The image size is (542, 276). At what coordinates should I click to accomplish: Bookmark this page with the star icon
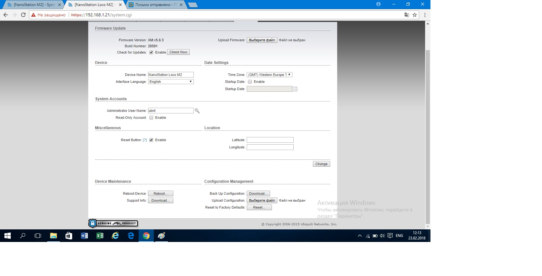pyautogui.click(x=415, y=15)
